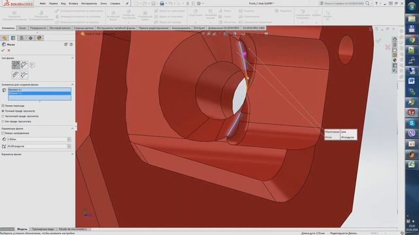419x235 pixels.
Task: Open the DisplayManager tab icon
Action: click(39, 38)
